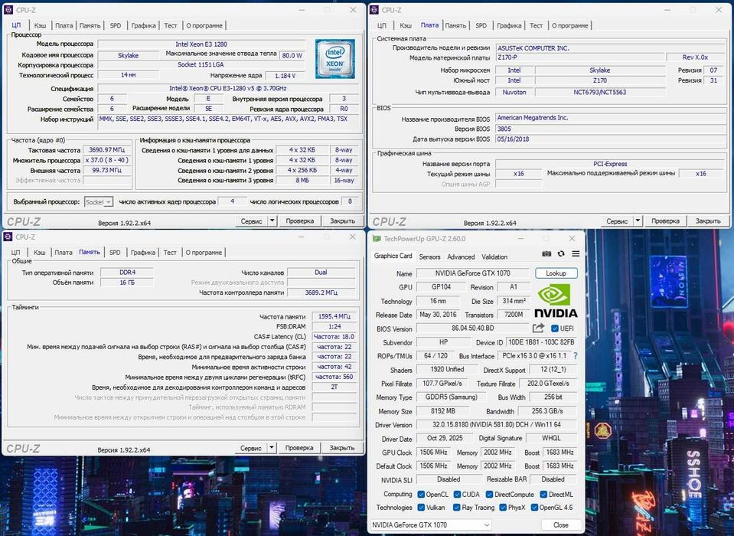Expand Сервис arrow in the CPU window
The width and height of the screenshot is (734, 536).
(272, 221)
